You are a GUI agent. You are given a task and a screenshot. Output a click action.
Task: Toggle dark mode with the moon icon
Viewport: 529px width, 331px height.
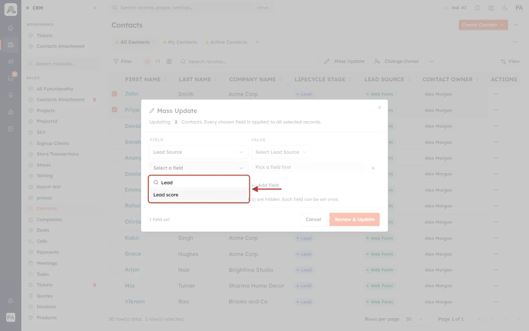(505, 8)
